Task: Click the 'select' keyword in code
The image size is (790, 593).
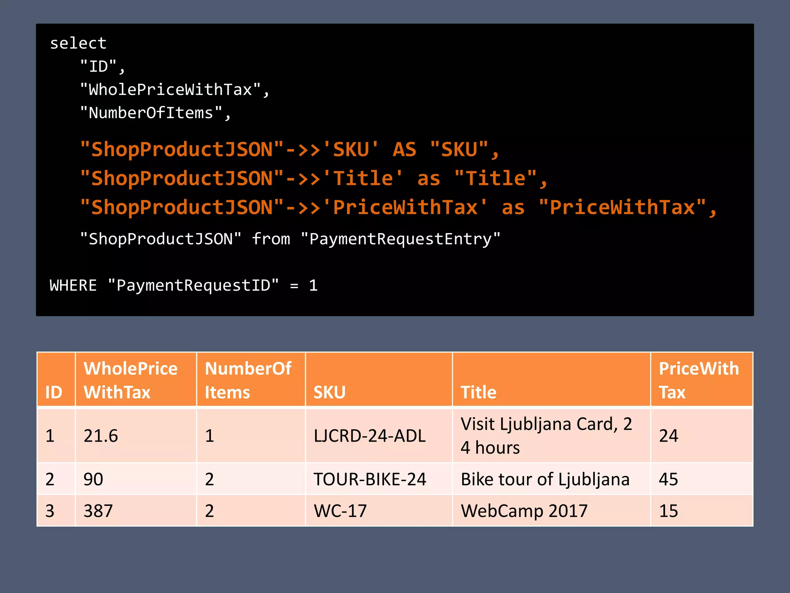Action: (78, 43)
